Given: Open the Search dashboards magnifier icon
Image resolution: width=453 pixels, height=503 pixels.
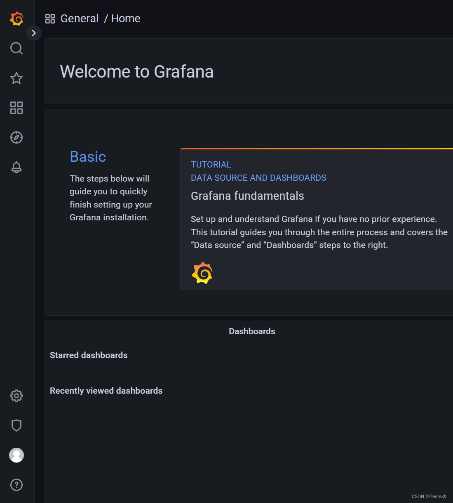Looking at the screenshot, I should pyautogui.click(x=16, y=48).
